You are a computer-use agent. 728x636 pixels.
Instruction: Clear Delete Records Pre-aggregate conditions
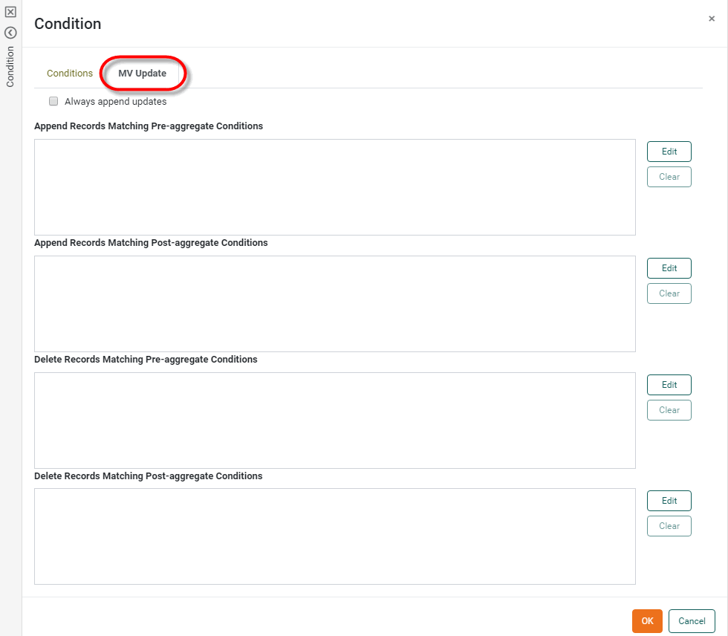point(669,410)
